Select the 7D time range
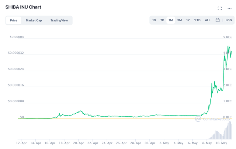Viewport: 236px width, 149px height. 162,20
